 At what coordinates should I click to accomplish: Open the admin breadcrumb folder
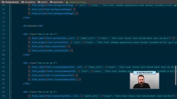(43, 2)
